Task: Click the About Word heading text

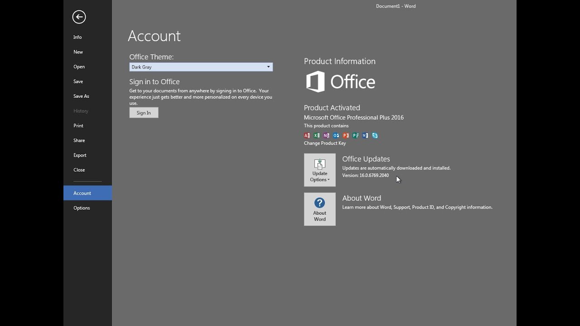Action: (362, 198)
